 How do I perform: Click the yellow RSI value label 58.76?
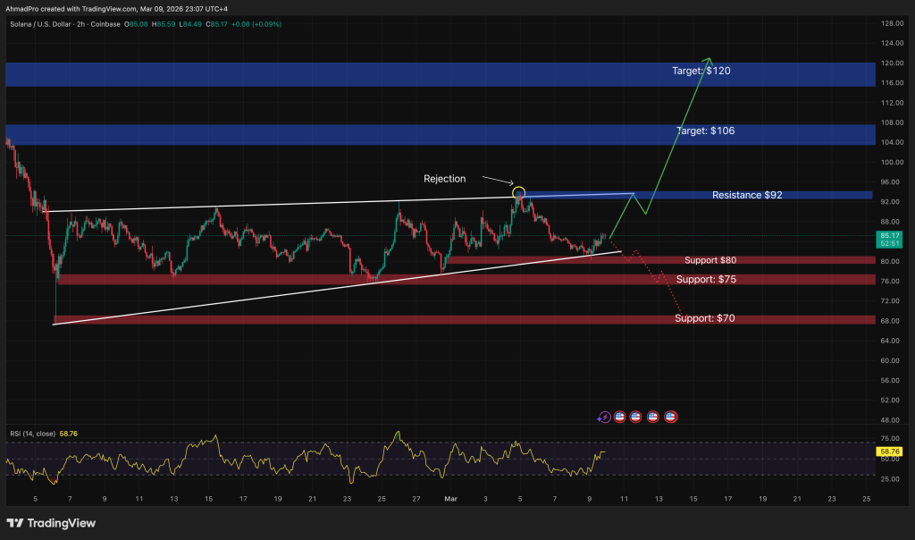[x=887, y=452]
